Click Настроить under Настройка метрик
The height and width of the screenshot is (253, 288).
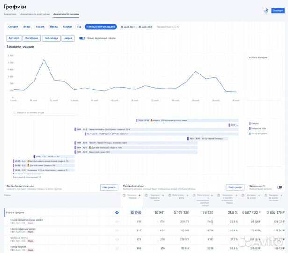coord(235,187)
